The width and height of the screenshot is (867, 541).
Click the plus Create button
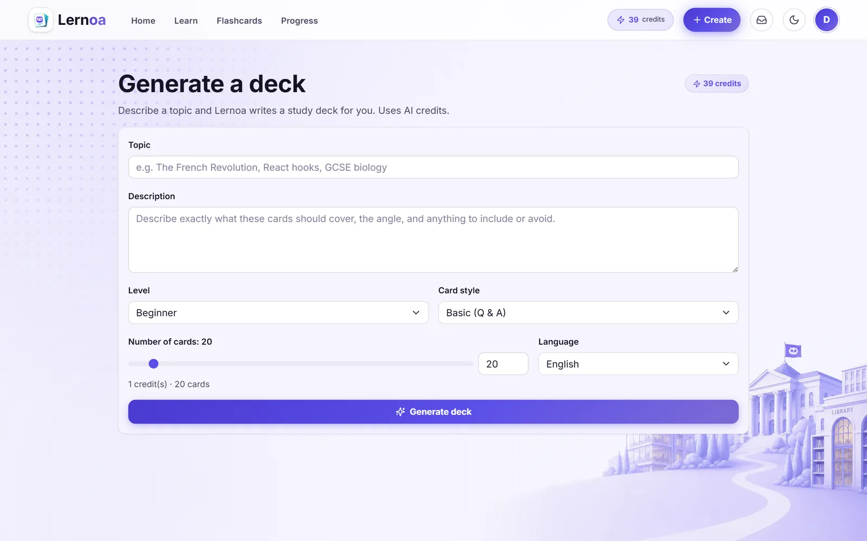pos(711,20)
